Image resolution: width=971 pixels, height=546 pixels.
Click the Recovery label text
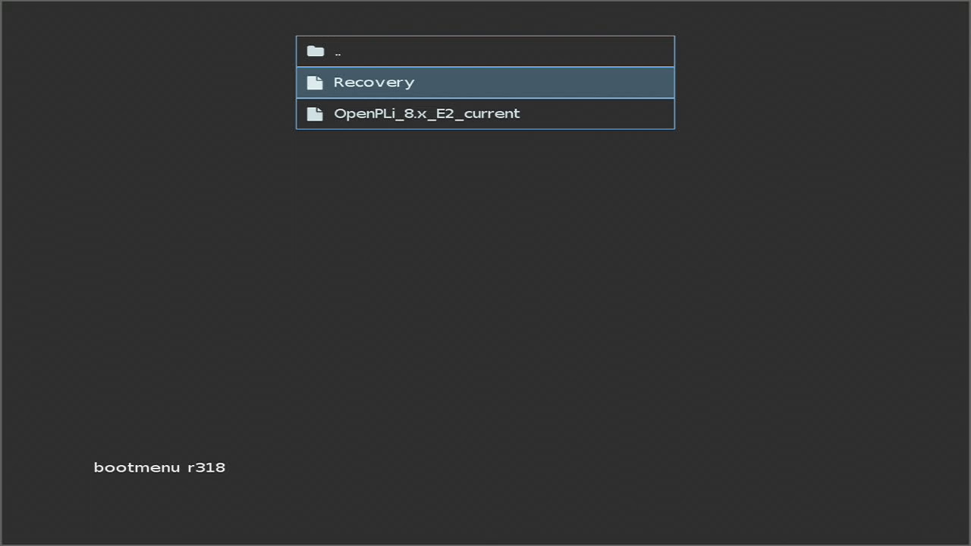click(374, 83)
